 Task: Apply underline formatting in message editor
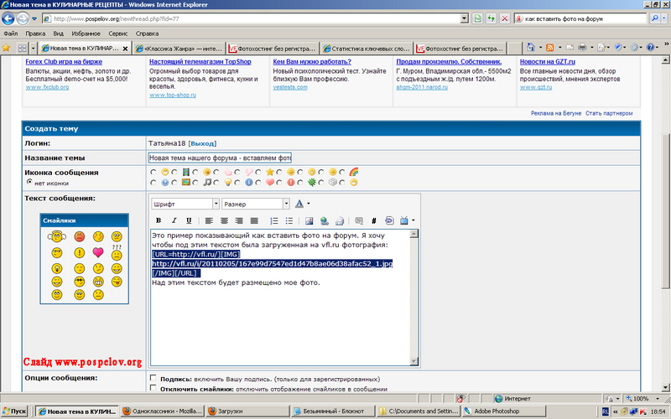tap(189, 220)
